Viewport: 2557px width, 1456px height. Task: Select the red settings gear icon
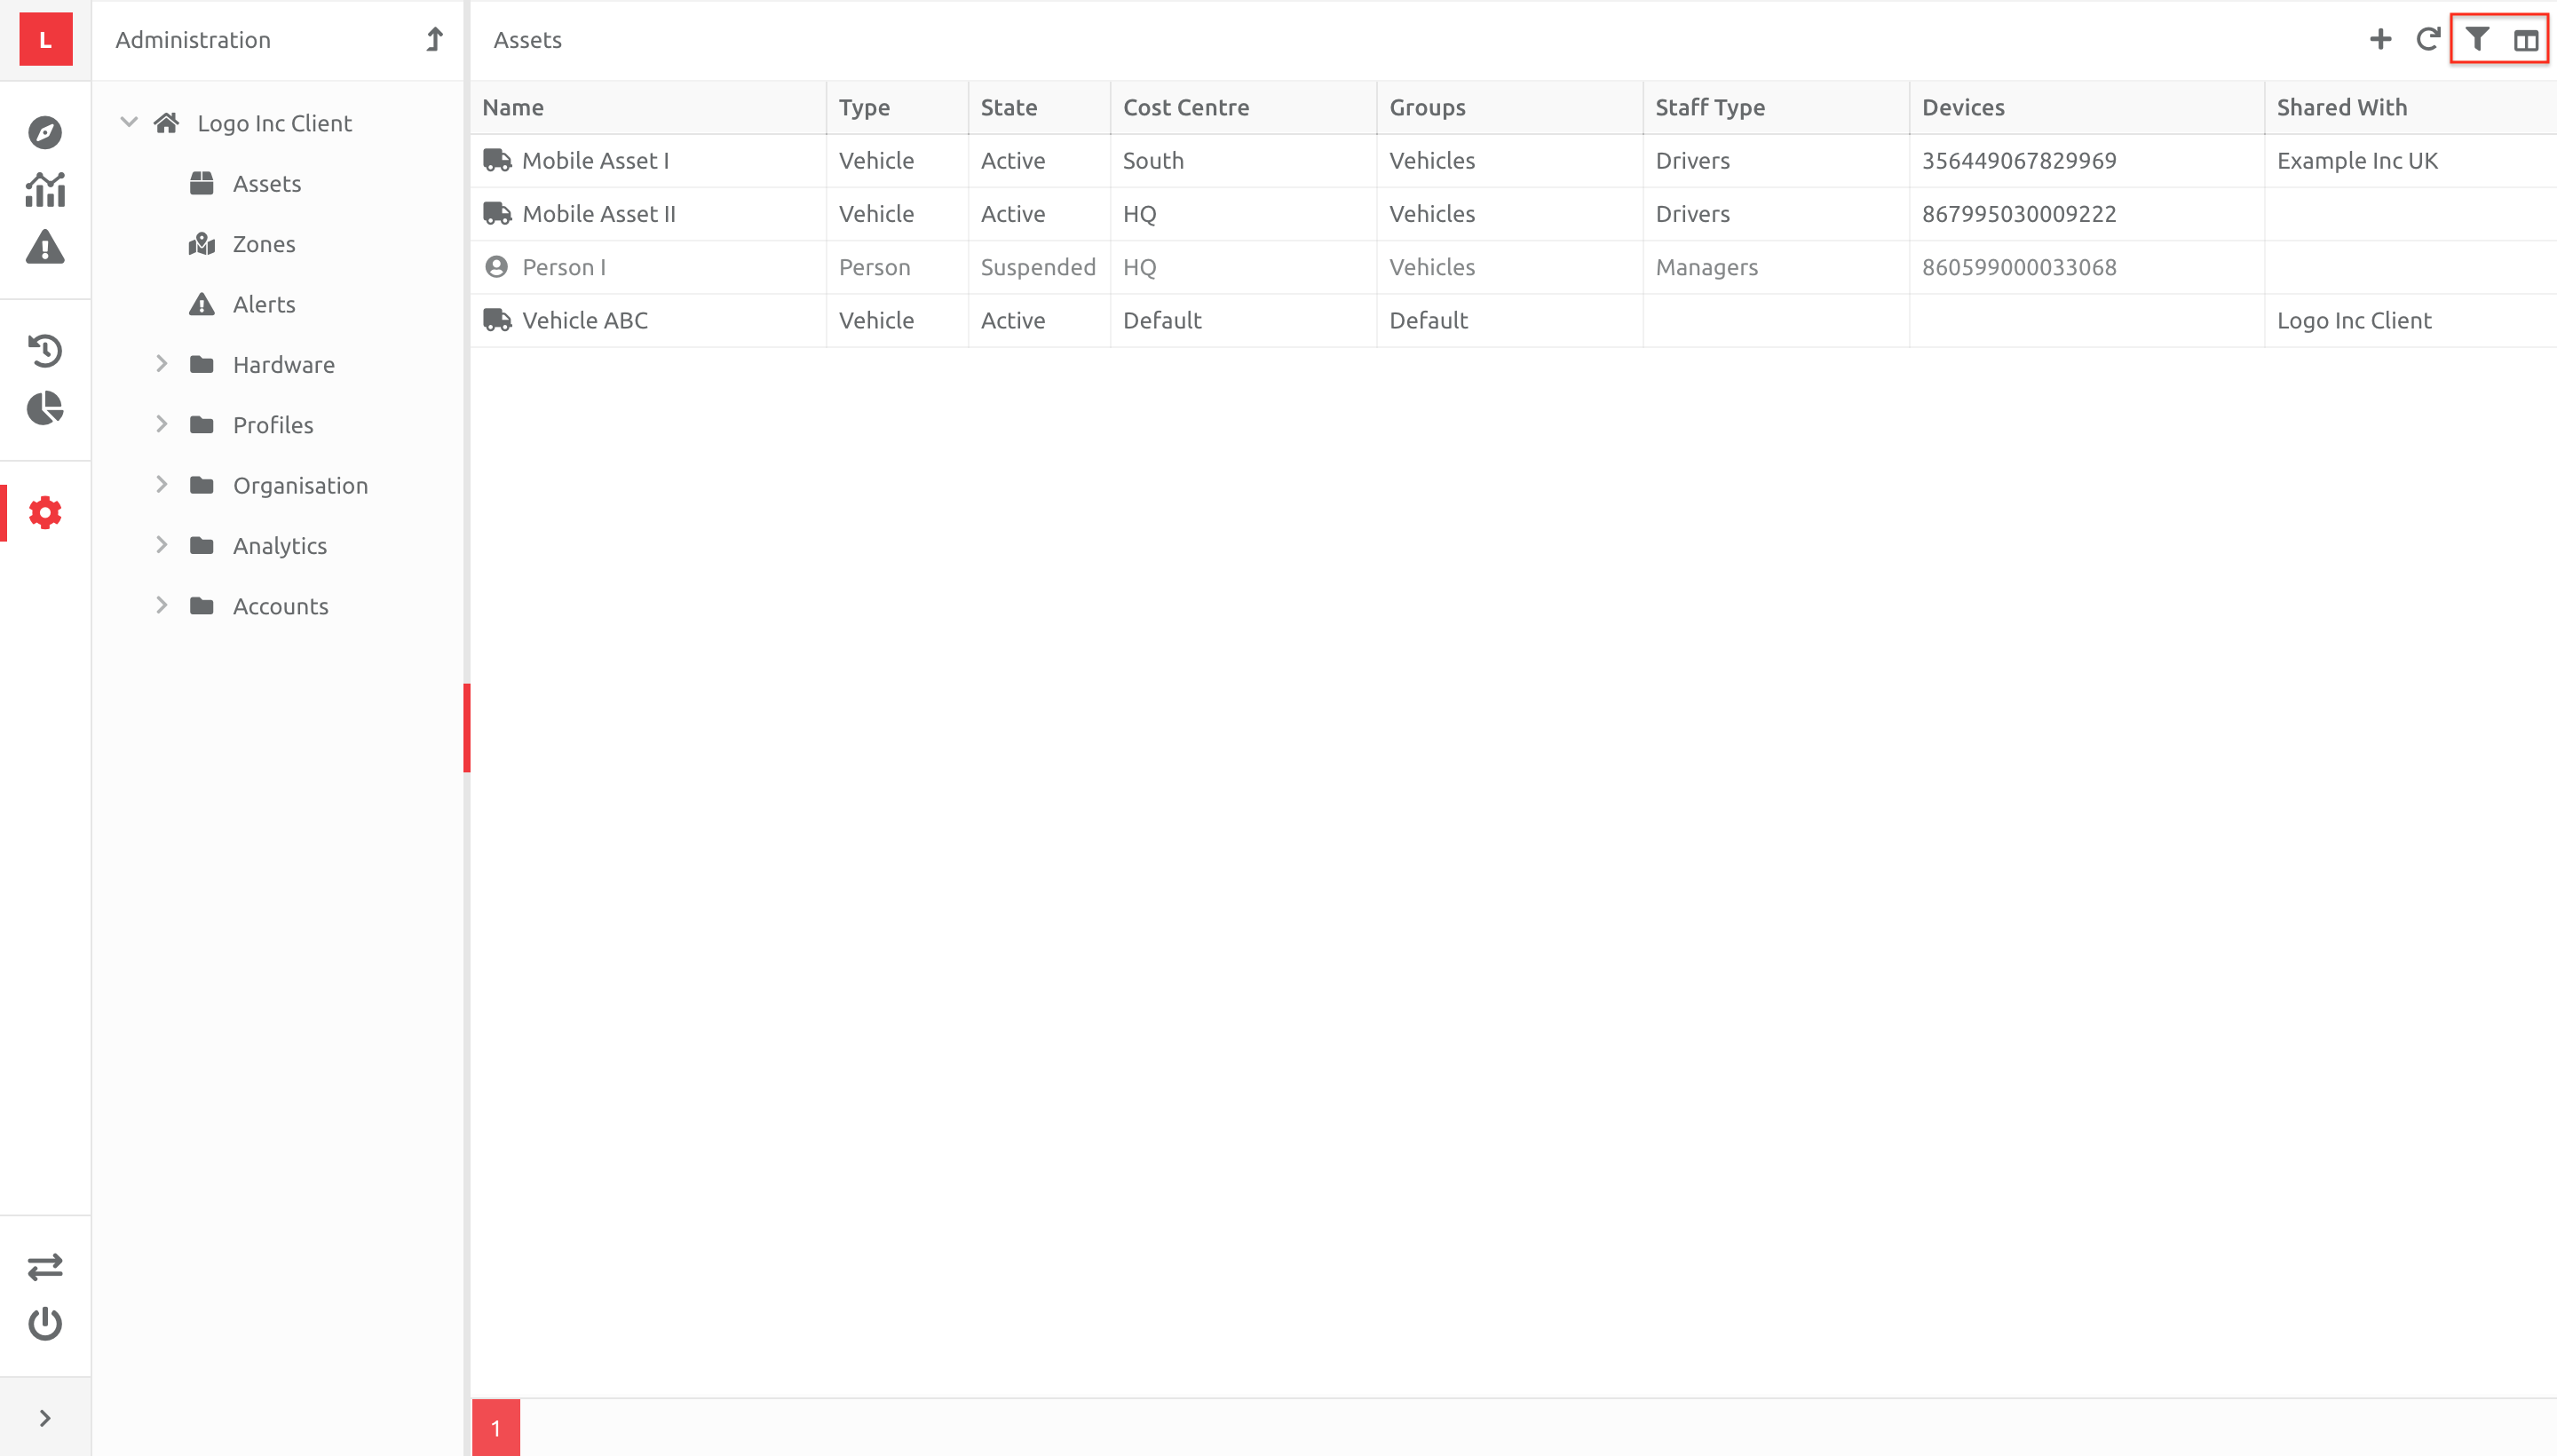tap(45, 512)
